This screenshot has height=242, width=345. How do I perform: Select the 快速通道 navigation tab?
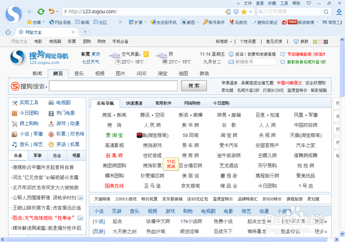click(134, 103)
